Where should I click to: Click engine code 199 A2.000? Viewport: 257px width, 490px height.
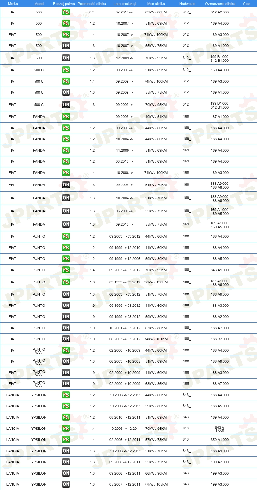pos(220,462)
